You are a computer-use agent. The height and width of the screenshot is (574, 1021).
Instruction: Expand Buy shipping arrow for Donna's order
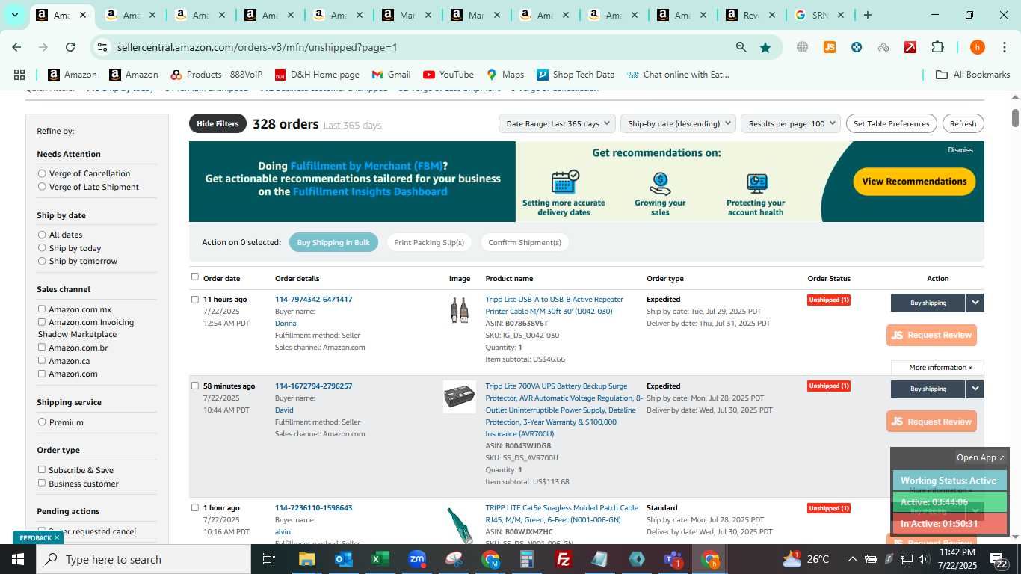click(975, 303)
